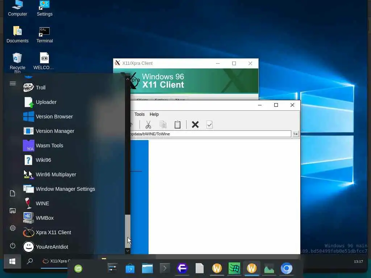371x278 pixels.
Task: Expand the start menu hamburger icon
Action: (x=13, y=84)
